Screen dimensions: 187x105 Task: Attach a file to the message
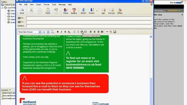pos(83,11)
